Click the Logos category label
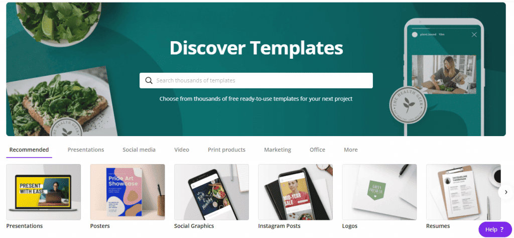This screenshot has width=514, height=238. (350, 226)
